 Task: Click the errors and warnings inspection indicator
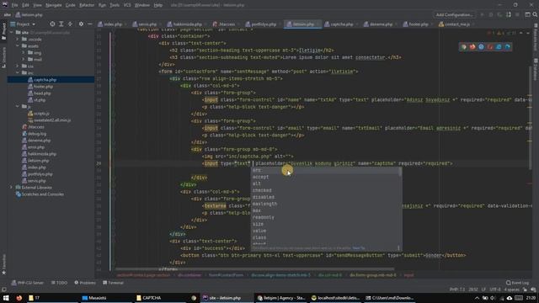pos(502,33)
